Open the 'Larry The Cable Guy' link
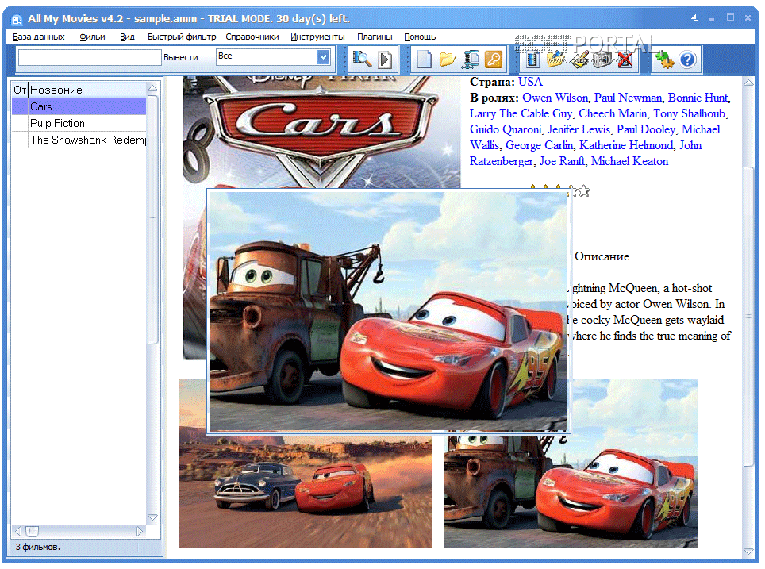Viewport: 765px width, 569px height. point(521,113)
